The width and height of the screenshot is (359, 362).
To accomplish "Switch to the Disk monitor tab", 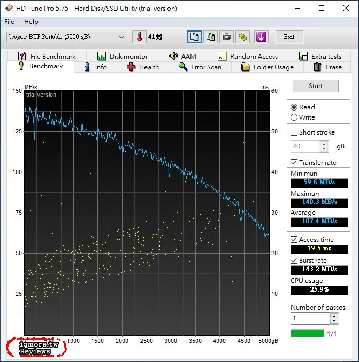I will coord(123,56).
